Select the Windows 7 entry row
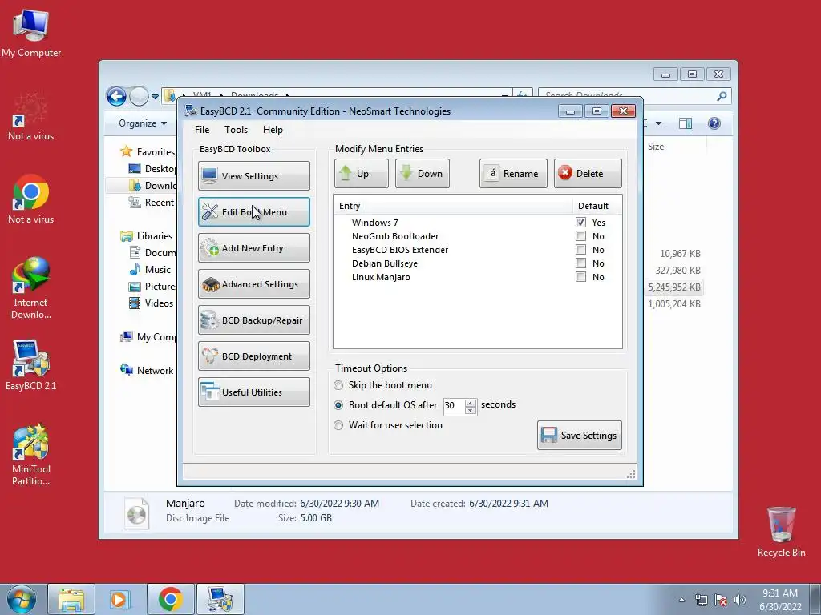821x615 pixels. tap(478, 223)
